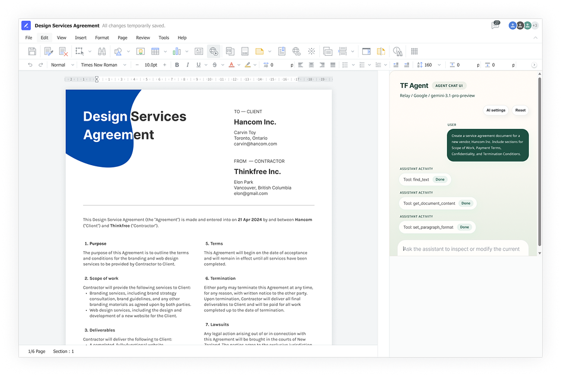This screenshot has height=376, width=561.
Task: Expand the highlight color dropdown arrow
Action: click(255, 65)
